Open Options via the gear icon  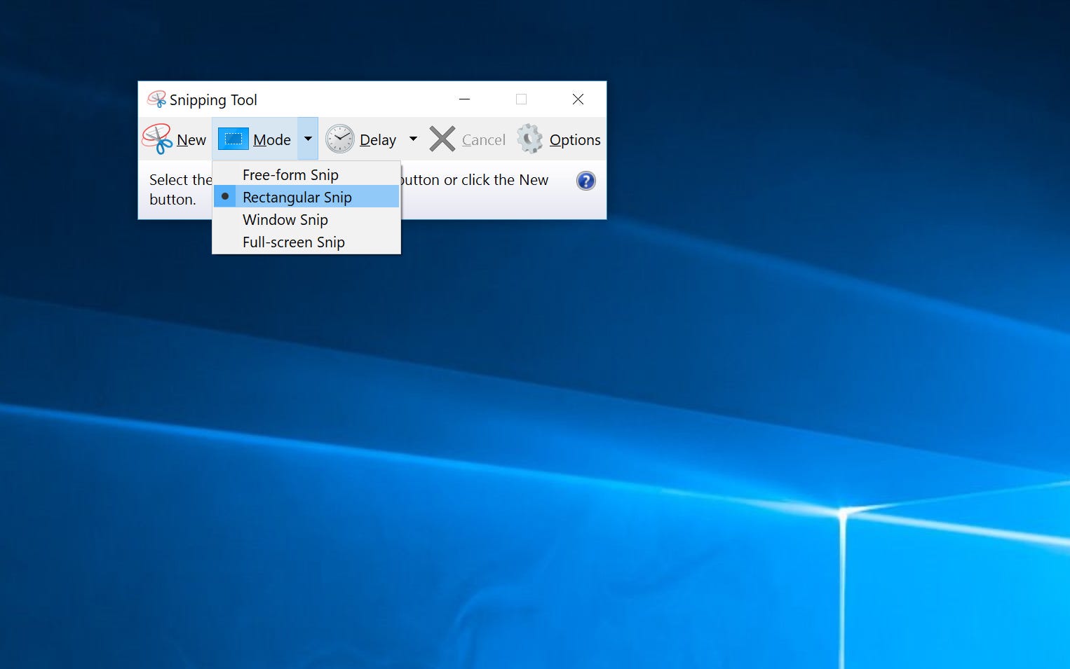[x=530, y=139]
